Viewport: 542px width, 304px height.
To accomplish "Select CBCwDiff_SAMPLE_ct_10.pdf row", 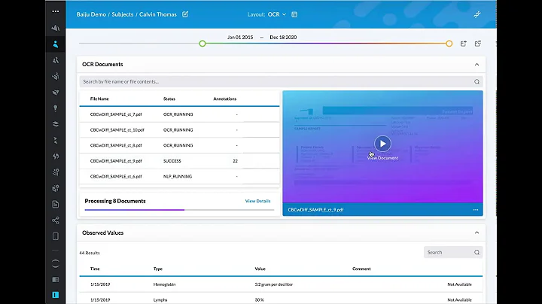I will [179, 130].
